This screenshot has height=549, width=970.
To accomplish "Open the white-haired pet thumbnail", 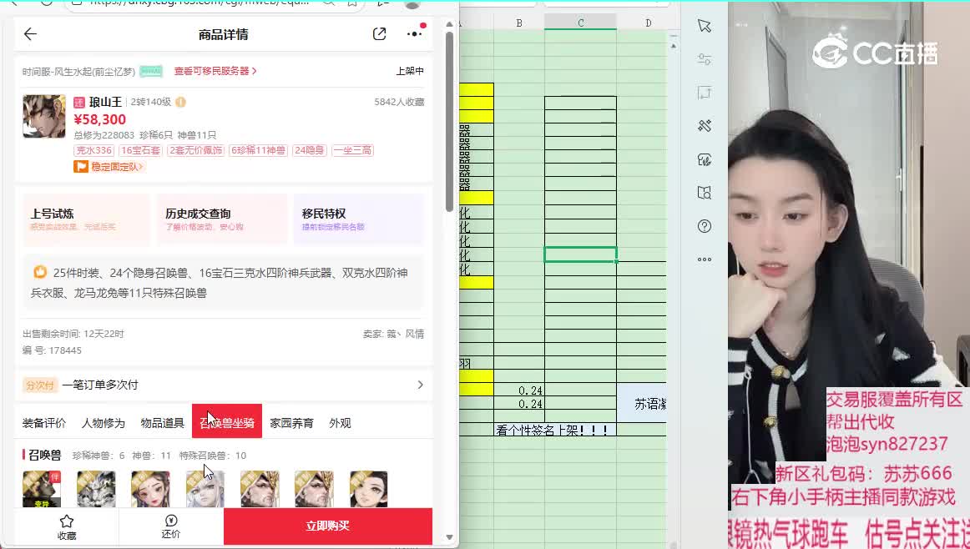I will (205, 489).
